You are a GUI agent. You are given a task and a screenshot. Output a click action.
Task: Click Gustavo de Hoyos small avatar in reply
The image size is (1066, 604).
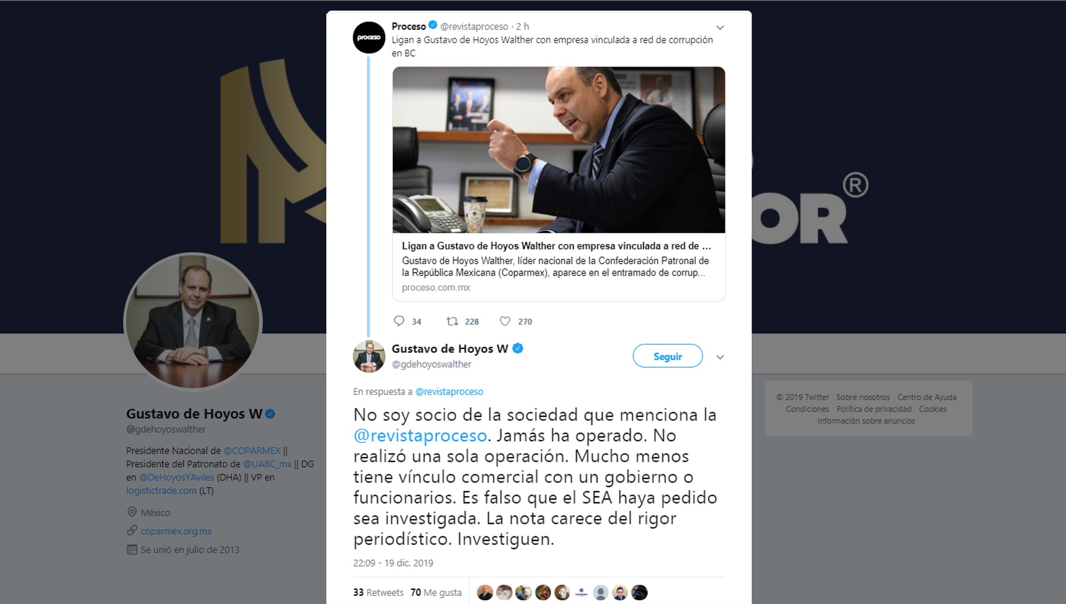tap(369, 356)
